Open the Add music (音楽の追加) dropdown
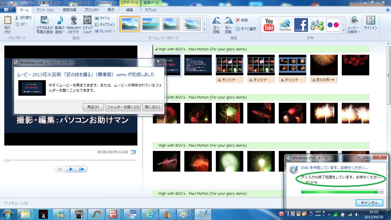 click(x=60, y=32)
